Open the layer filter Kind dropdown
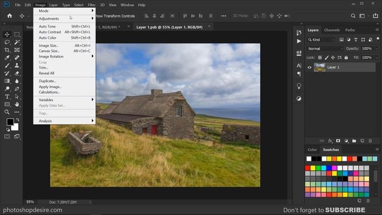 click(321, 40)
